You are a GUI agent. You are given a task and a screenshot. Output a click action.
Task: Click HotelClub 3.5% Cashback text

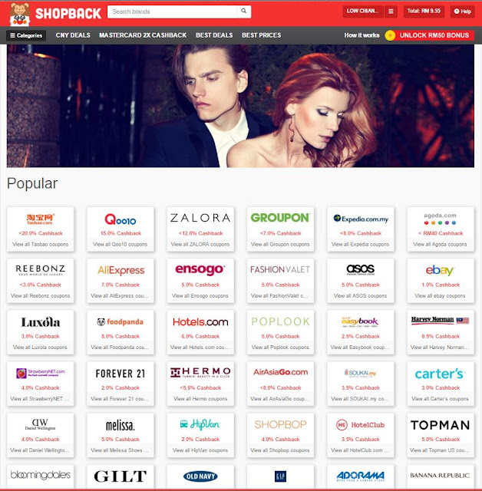point(361,440)
